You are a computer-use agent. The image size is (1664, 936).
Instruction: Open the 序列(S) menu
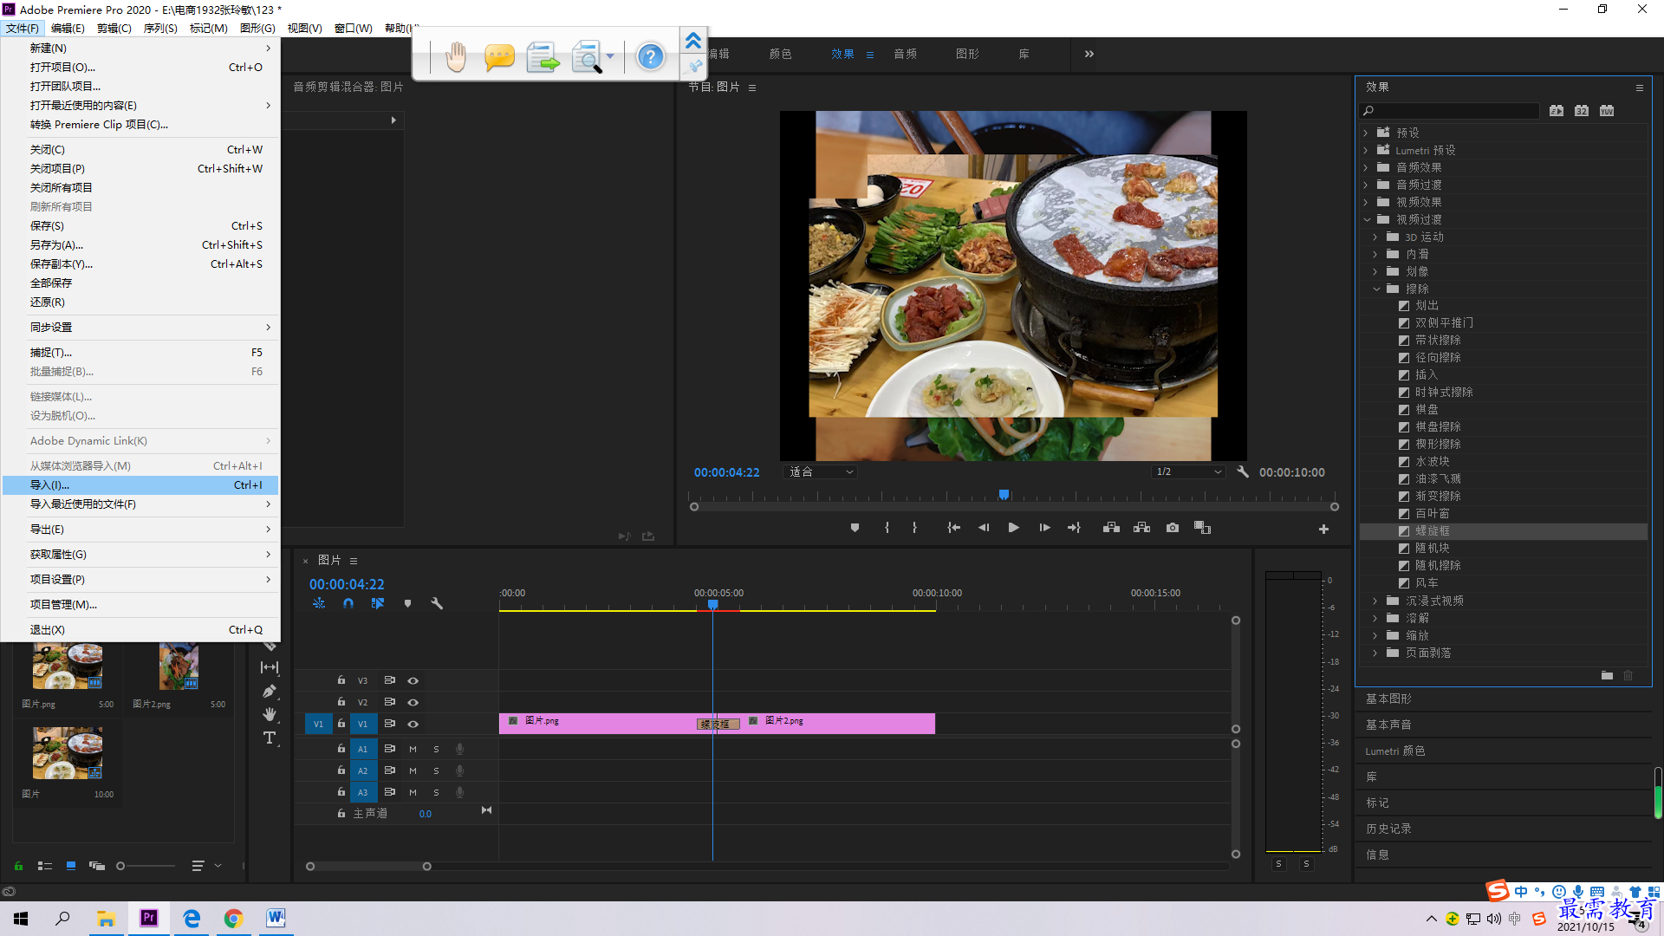pyautogui.click(x=160, y=29)
